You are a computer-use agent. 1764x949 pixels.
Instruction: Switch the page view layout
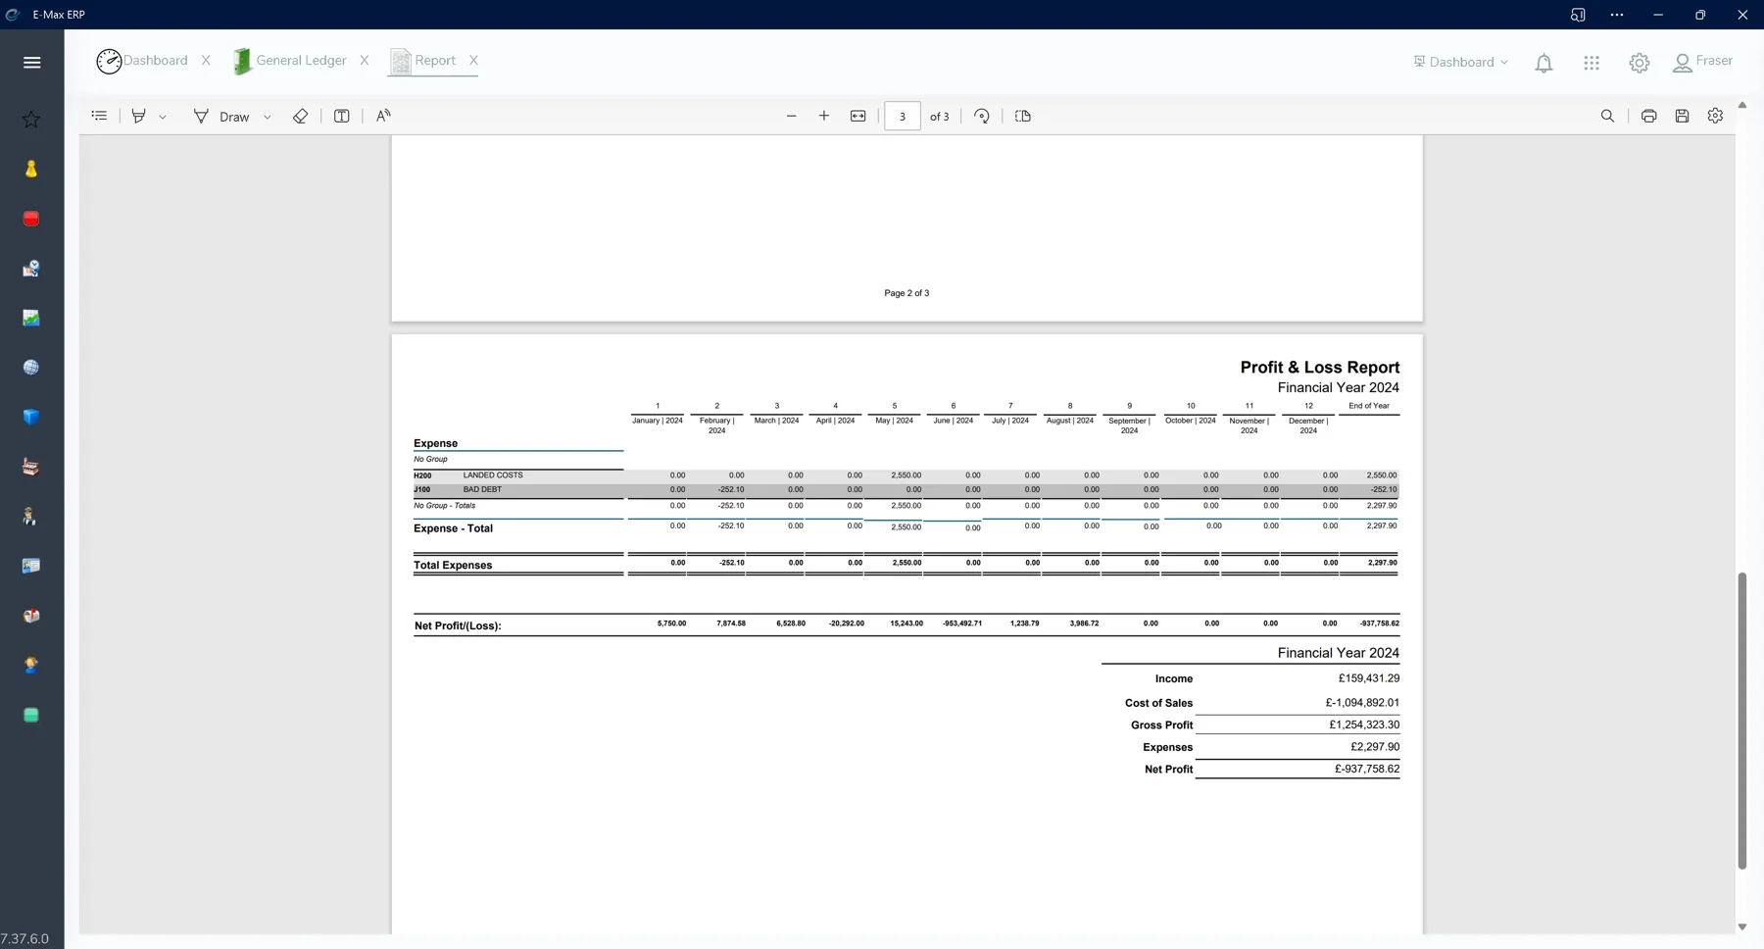point(1023,116)
